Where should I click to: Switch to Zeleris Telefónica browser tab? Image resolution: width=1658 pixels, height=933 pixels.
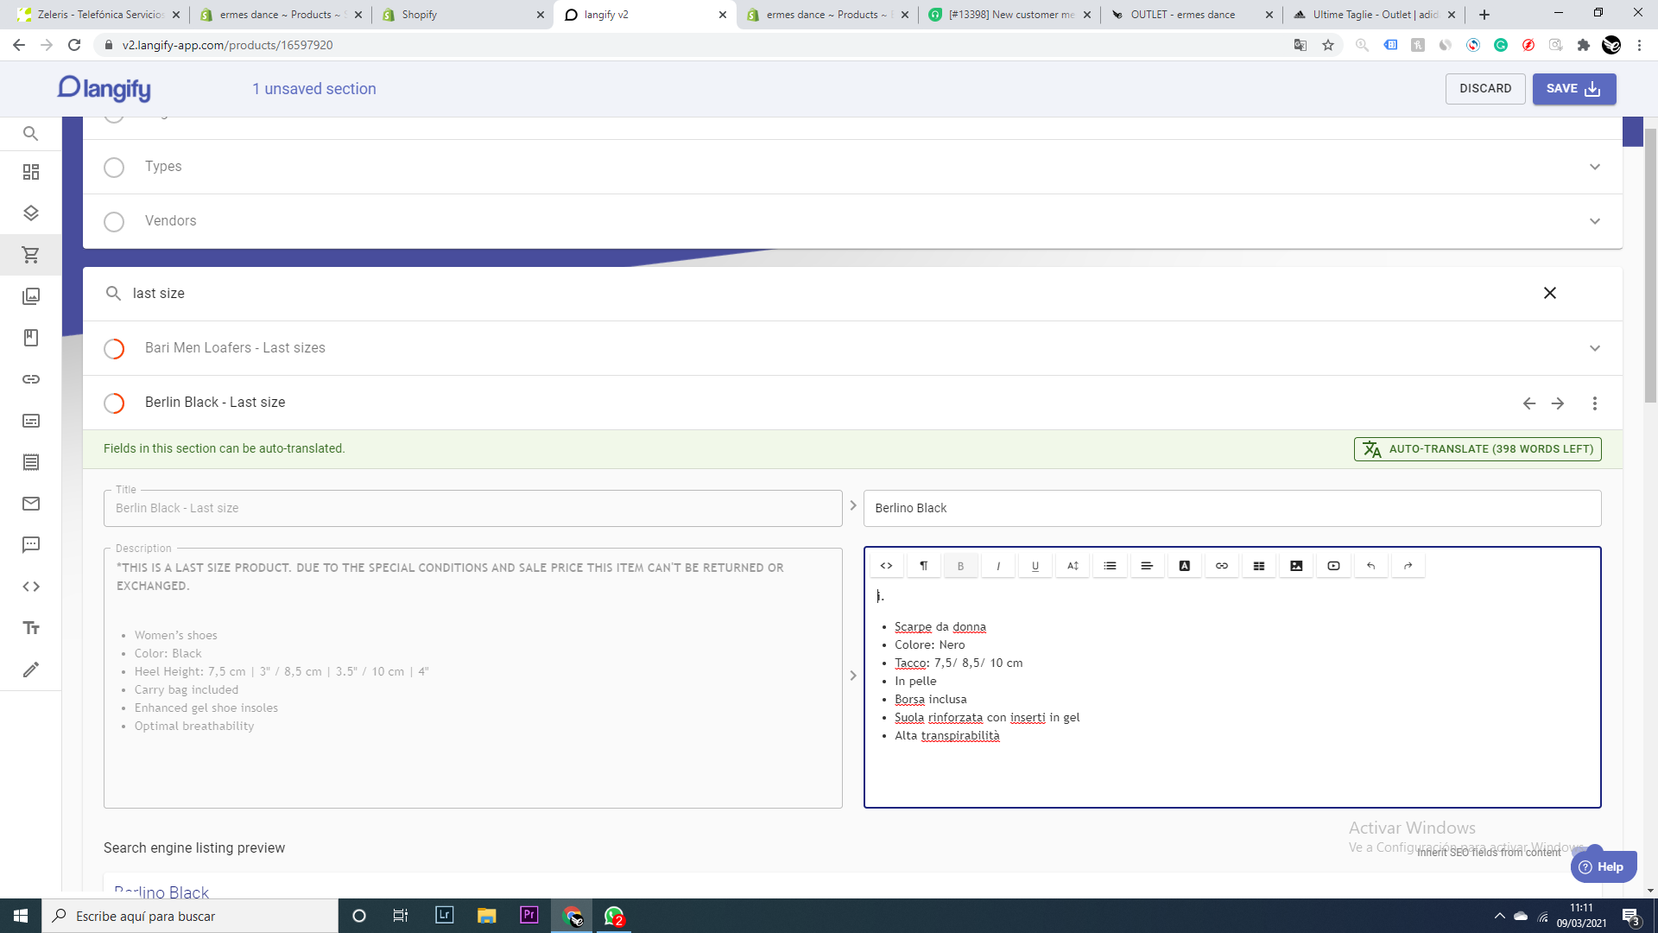pyautogui.click(x=99, y=15)
